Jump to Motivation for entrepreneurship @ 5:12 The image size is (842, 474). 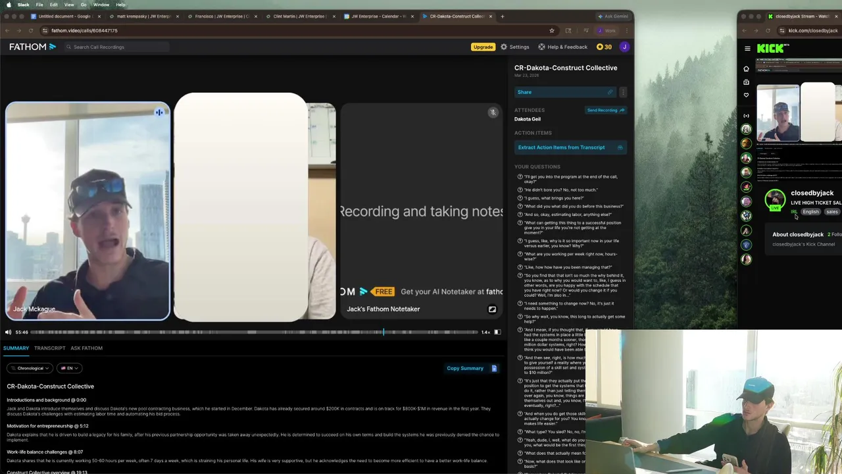click(x=47, y=426)
